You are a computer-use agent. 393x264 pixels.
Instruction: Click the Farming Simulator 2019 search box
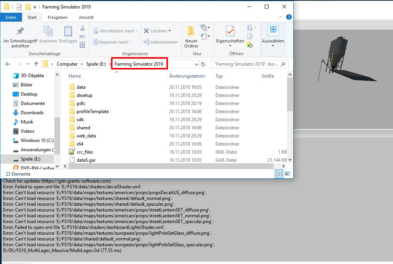tap(250, 64)
